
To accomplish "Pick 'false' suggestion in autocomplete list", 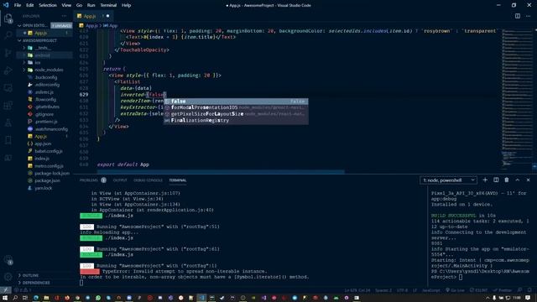I will [236, 101].
